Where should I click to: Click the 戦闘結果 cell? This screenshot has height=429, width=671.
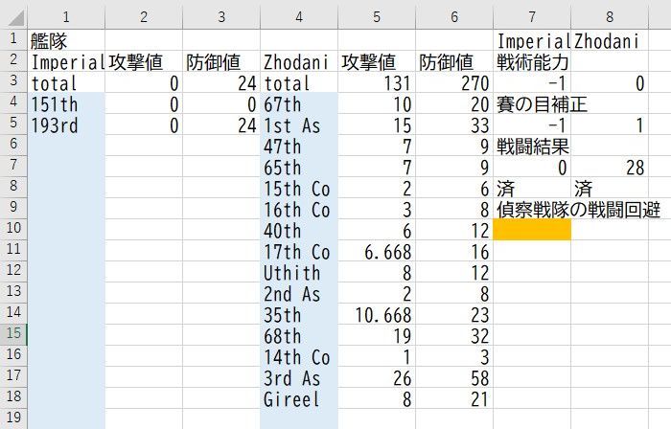pos(532,146)
